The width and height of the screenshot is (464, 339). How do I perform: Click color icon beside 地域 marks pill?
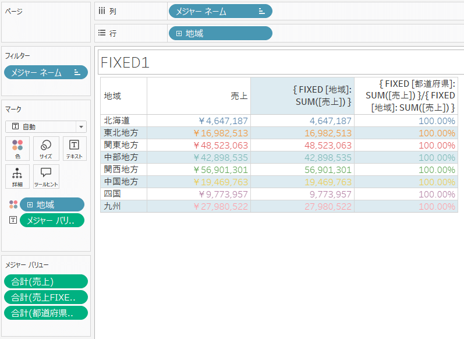(13, 204)
